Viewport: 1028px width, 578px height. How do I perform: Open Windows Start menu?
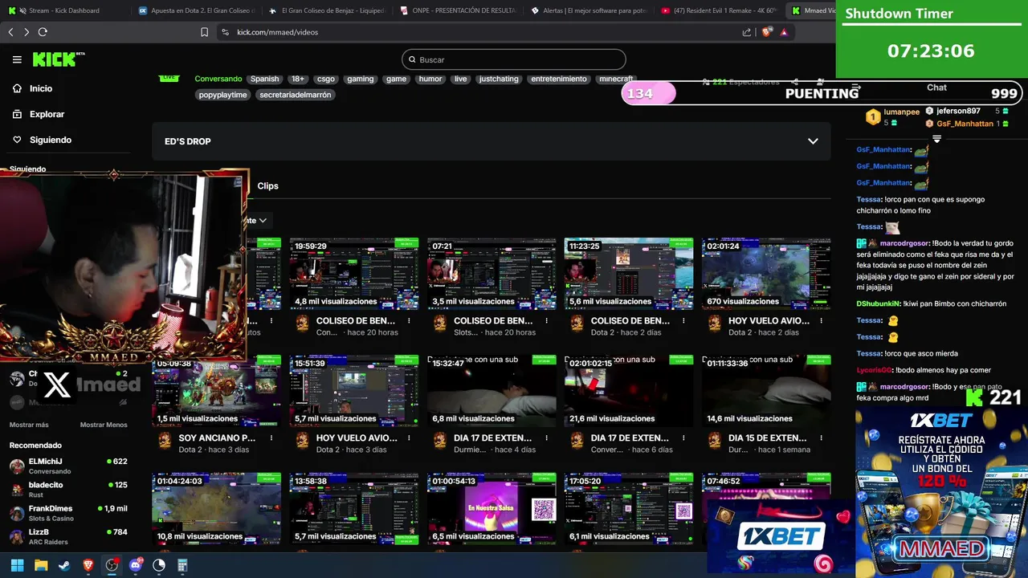[17, 565]
